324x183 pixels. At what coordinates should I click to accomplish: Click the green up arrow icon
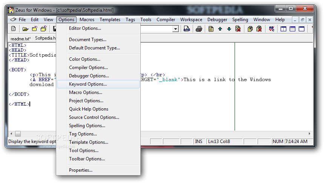[x=220, y=29]
